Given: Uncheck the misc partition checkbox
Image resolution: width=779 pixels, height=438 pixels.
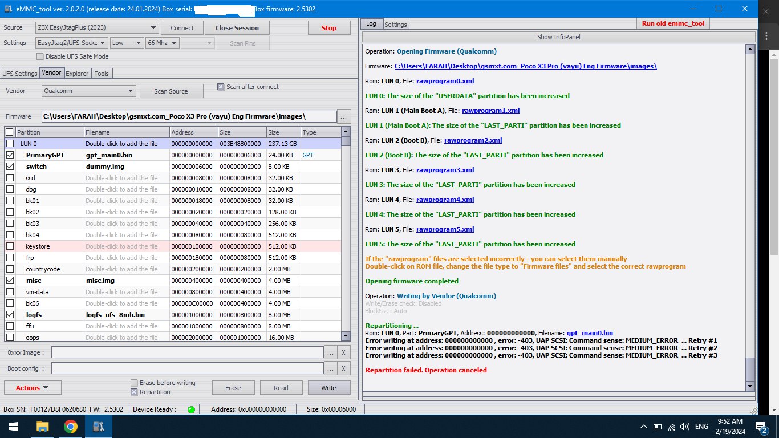Looking at the screenshot, I should pyautogui.click(x=10, y=281).
